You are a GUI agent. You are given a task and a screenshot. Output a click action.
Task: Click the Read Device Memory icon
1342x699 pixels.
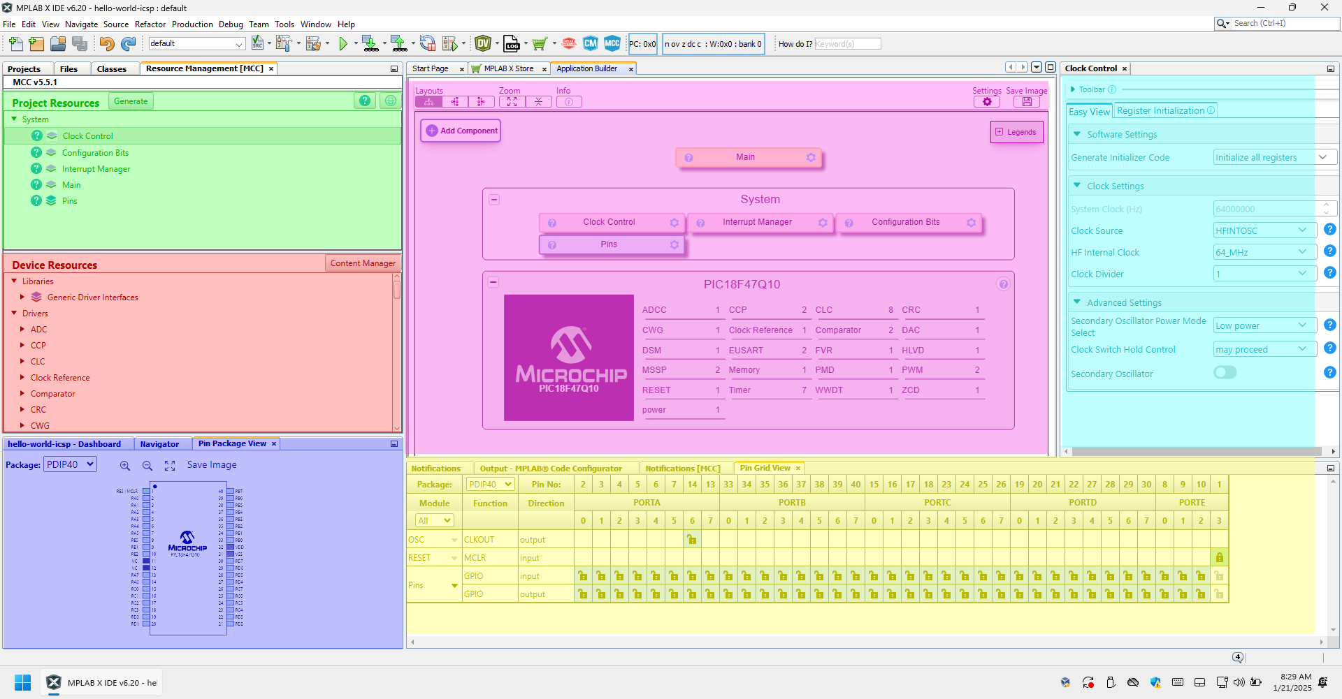(399, 44)
